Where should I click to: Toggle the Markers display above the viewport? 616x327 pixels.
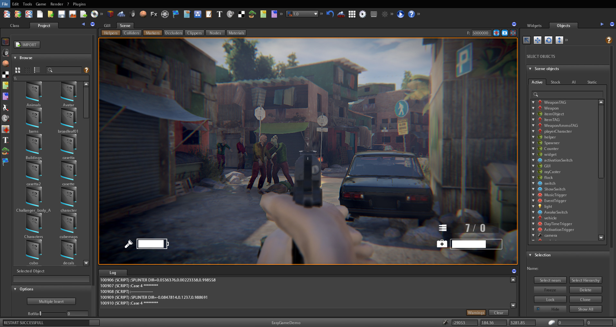click(152, 32)
